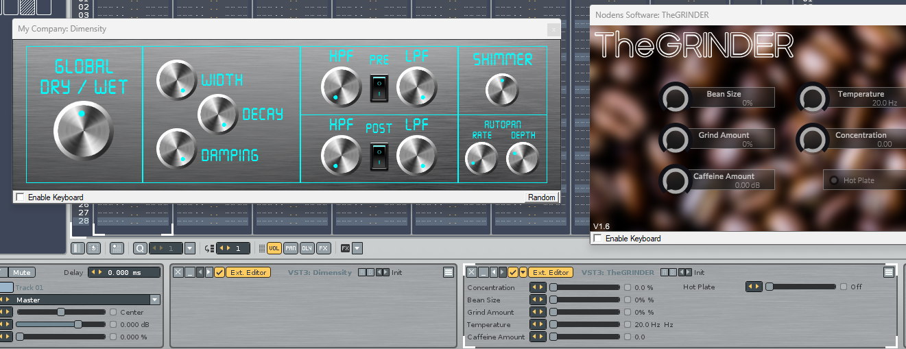
Task: Toggle TheGRINDER device enabled checkmark
Action: click(x=513, y=272)
